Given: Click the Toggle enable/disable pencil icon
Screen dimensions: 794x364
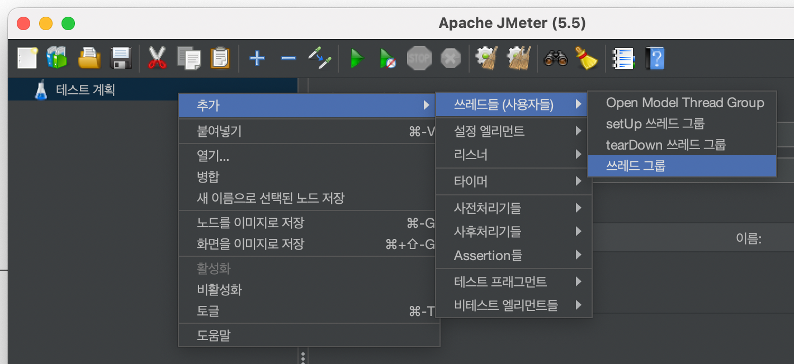Looking at the screenshot, I should coord(320,58).
